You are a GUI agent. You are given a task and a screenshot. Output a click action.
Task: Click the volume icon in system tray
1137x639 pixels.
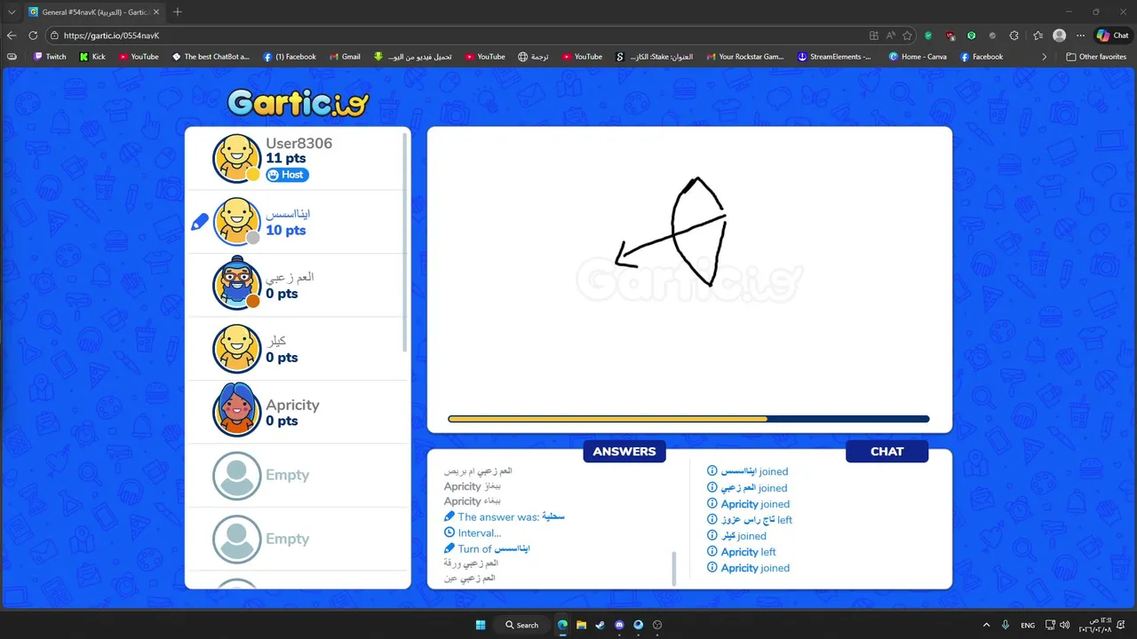(x=1064, y=625)
